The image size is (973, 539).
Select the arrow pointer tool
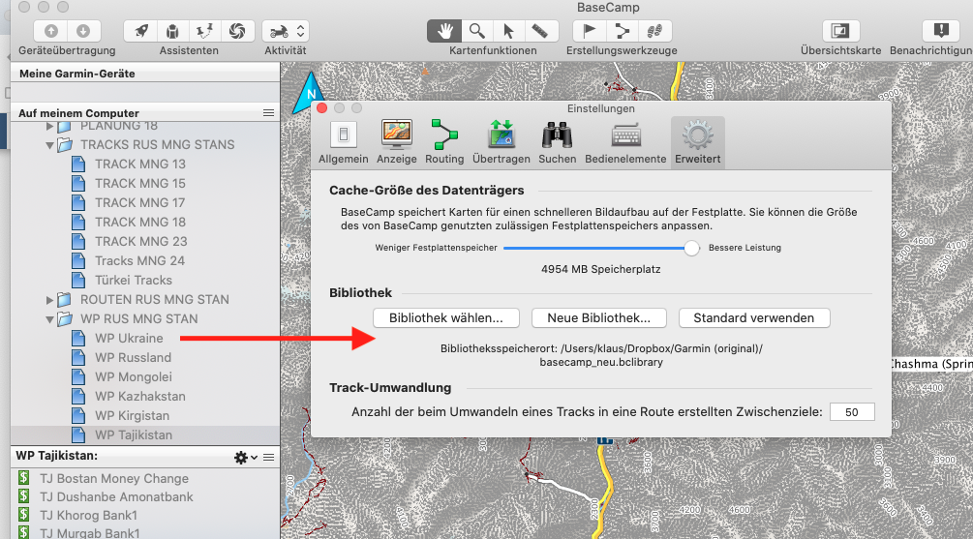[508, 31]
